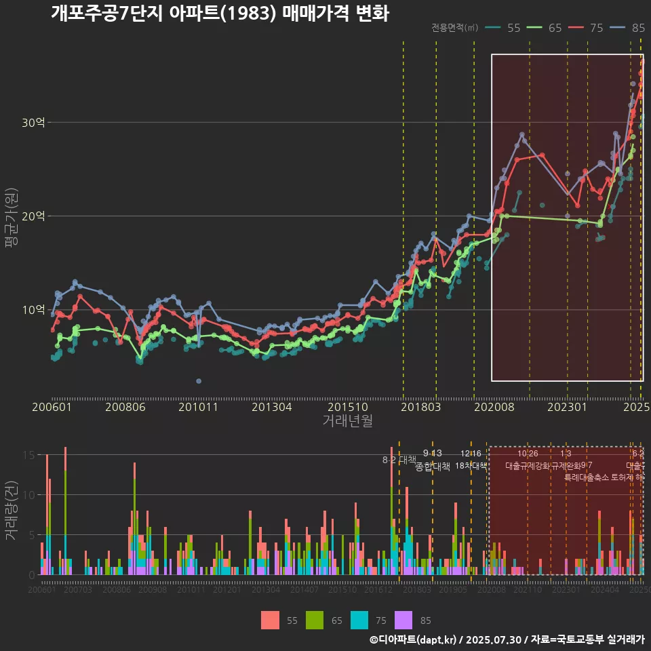Open the dapt.kr source credit in footer
Image resolution: width=651 pixels, height=651 pixels.
point(507,639)
